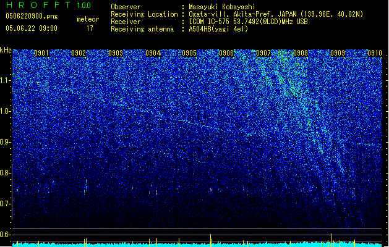The image size is (389, 247).
Task: Select the file name 0506220900.png
Action: click(32, 16)
